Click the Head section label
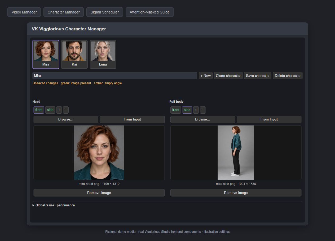Image resolution: width=335 pixels, height=241 pixels. (37, 102)
